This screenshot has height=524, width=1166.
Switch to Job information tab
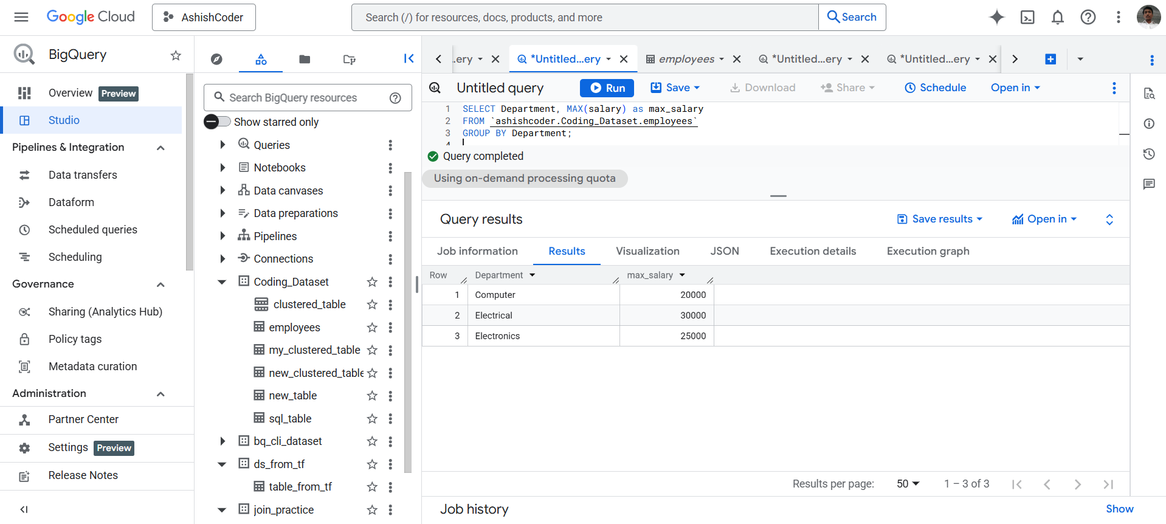(477, 251)
